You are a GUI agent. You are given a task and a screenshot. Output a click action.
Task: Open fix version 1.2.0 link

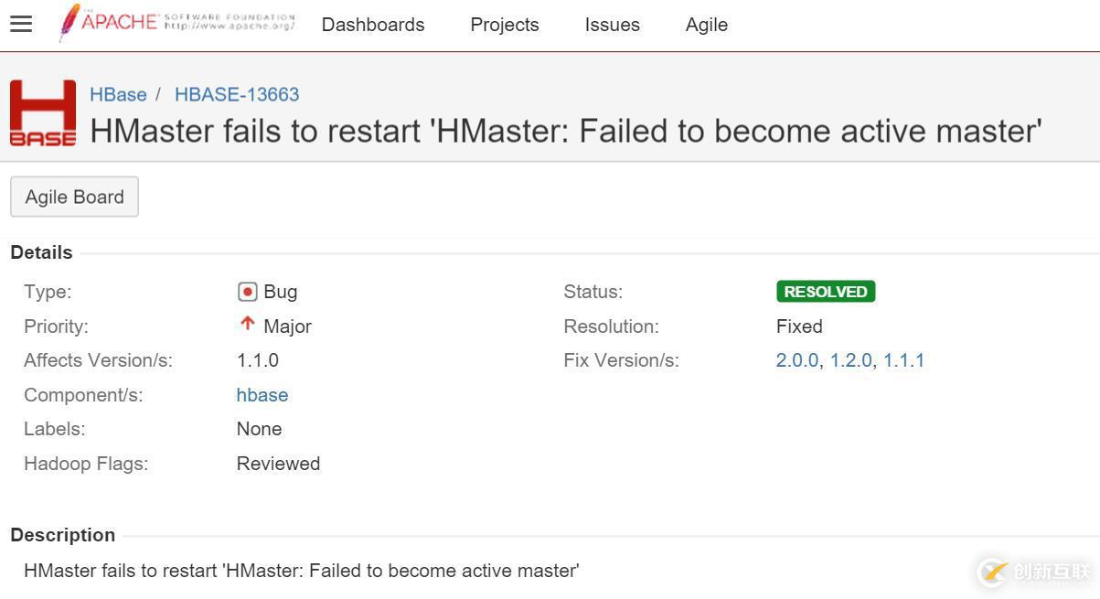point(851,360)
